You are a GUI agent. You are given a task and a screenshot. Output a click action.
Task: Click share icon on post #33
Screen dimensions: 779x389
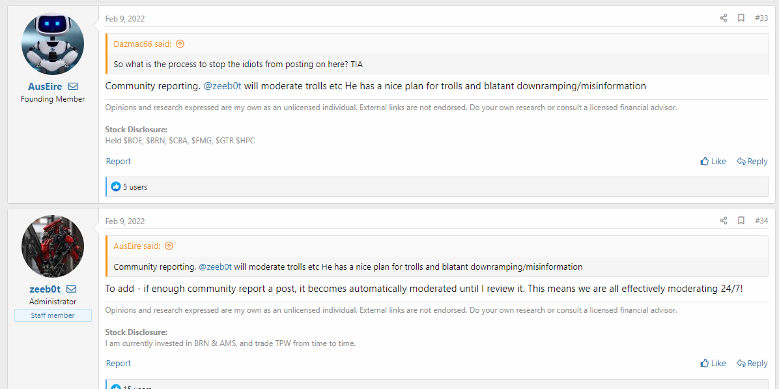click(x=724, y=18)
